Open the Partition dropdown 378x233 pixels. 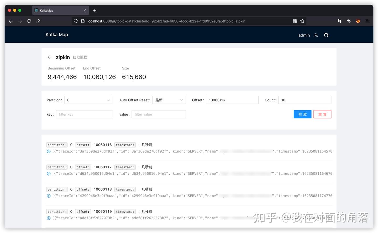click(88, 100)
